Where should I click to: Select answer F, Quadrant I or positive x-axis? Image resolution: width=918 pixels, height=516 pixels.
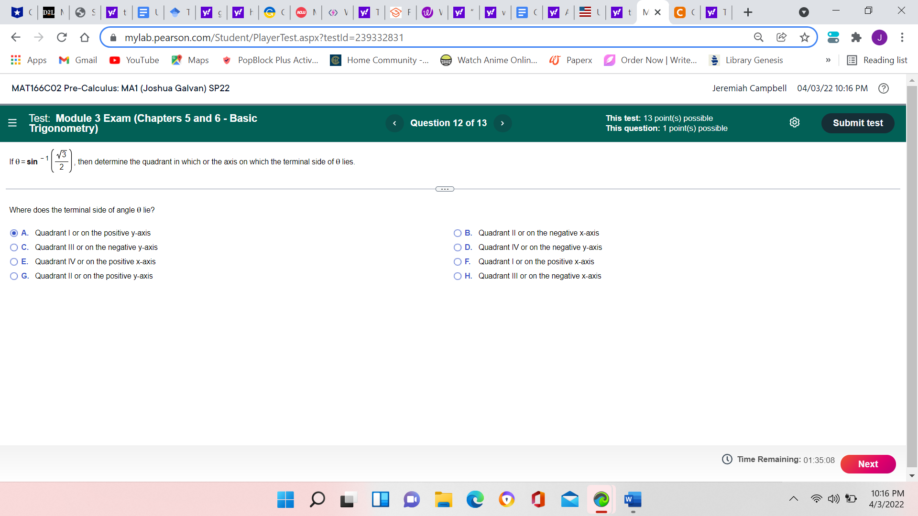(458, 261)
